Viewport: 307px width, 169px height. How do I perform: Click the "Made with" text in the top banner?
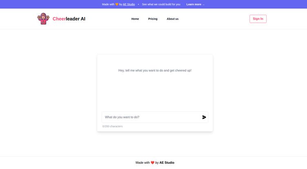point(108,4)
